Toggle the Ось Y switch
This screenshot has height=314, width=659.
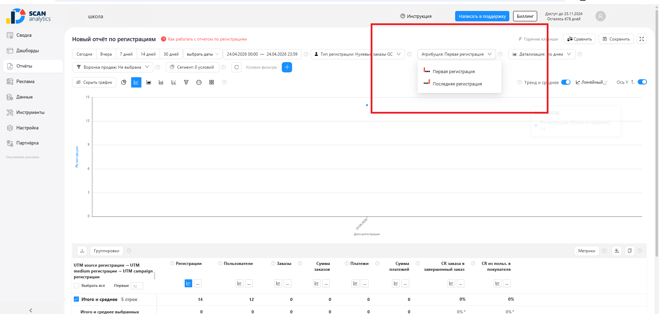(x=642, y=82)
